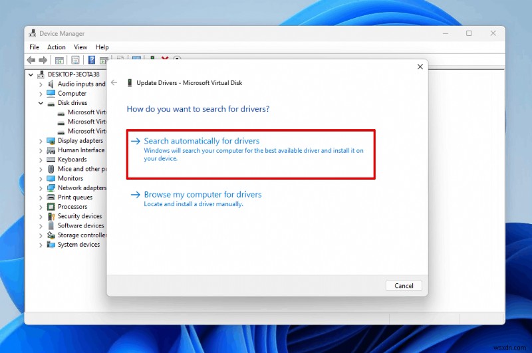The image size is (532, 353).
Task: Click the Device Manager title bar icon
Action: (32, 33)
